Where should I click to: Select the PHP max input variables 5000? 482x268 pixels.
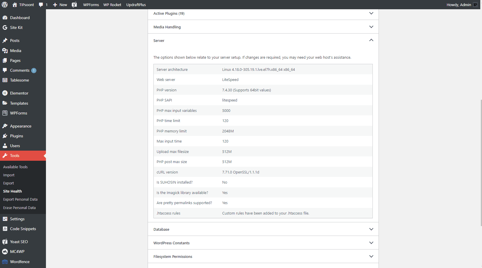[x=226, y=110]
